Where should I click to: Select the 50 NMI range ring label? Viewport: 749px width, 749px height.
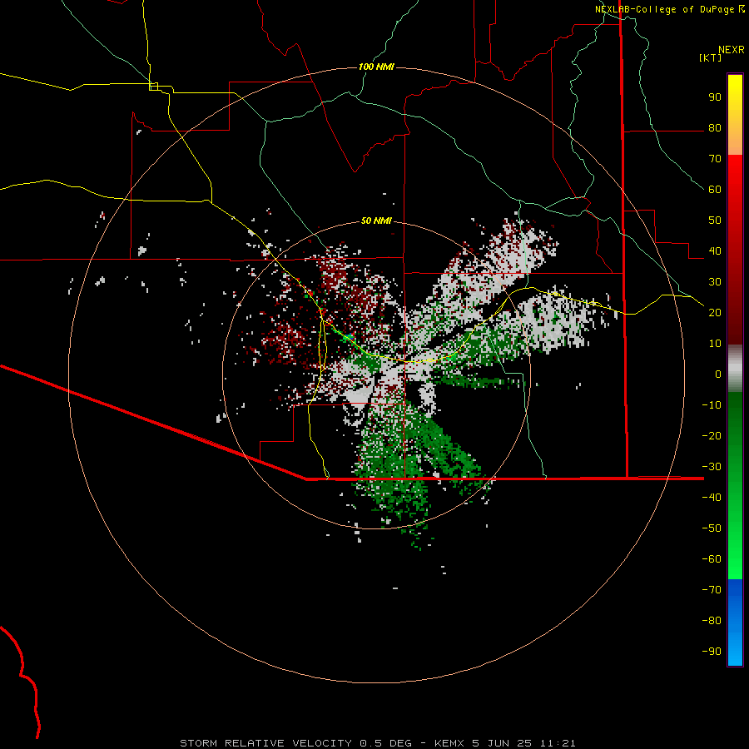click(376, 221)
